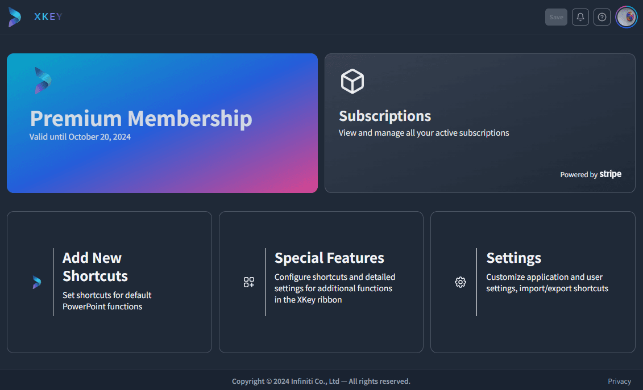Open the Special Features card
The height and width of the screenshot is (390, 643).
click(321, 282)
